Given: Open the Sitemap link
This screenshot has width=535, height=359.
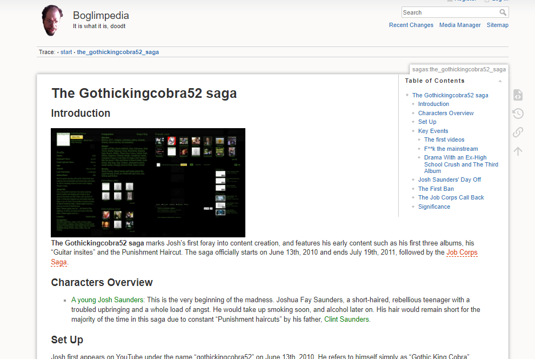Looking at the screenshot, I should [x=498, y=25].
